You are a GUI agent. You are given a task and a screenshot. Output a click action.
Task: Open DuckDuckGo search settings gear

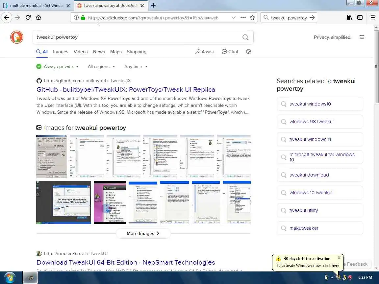[248, 52]
